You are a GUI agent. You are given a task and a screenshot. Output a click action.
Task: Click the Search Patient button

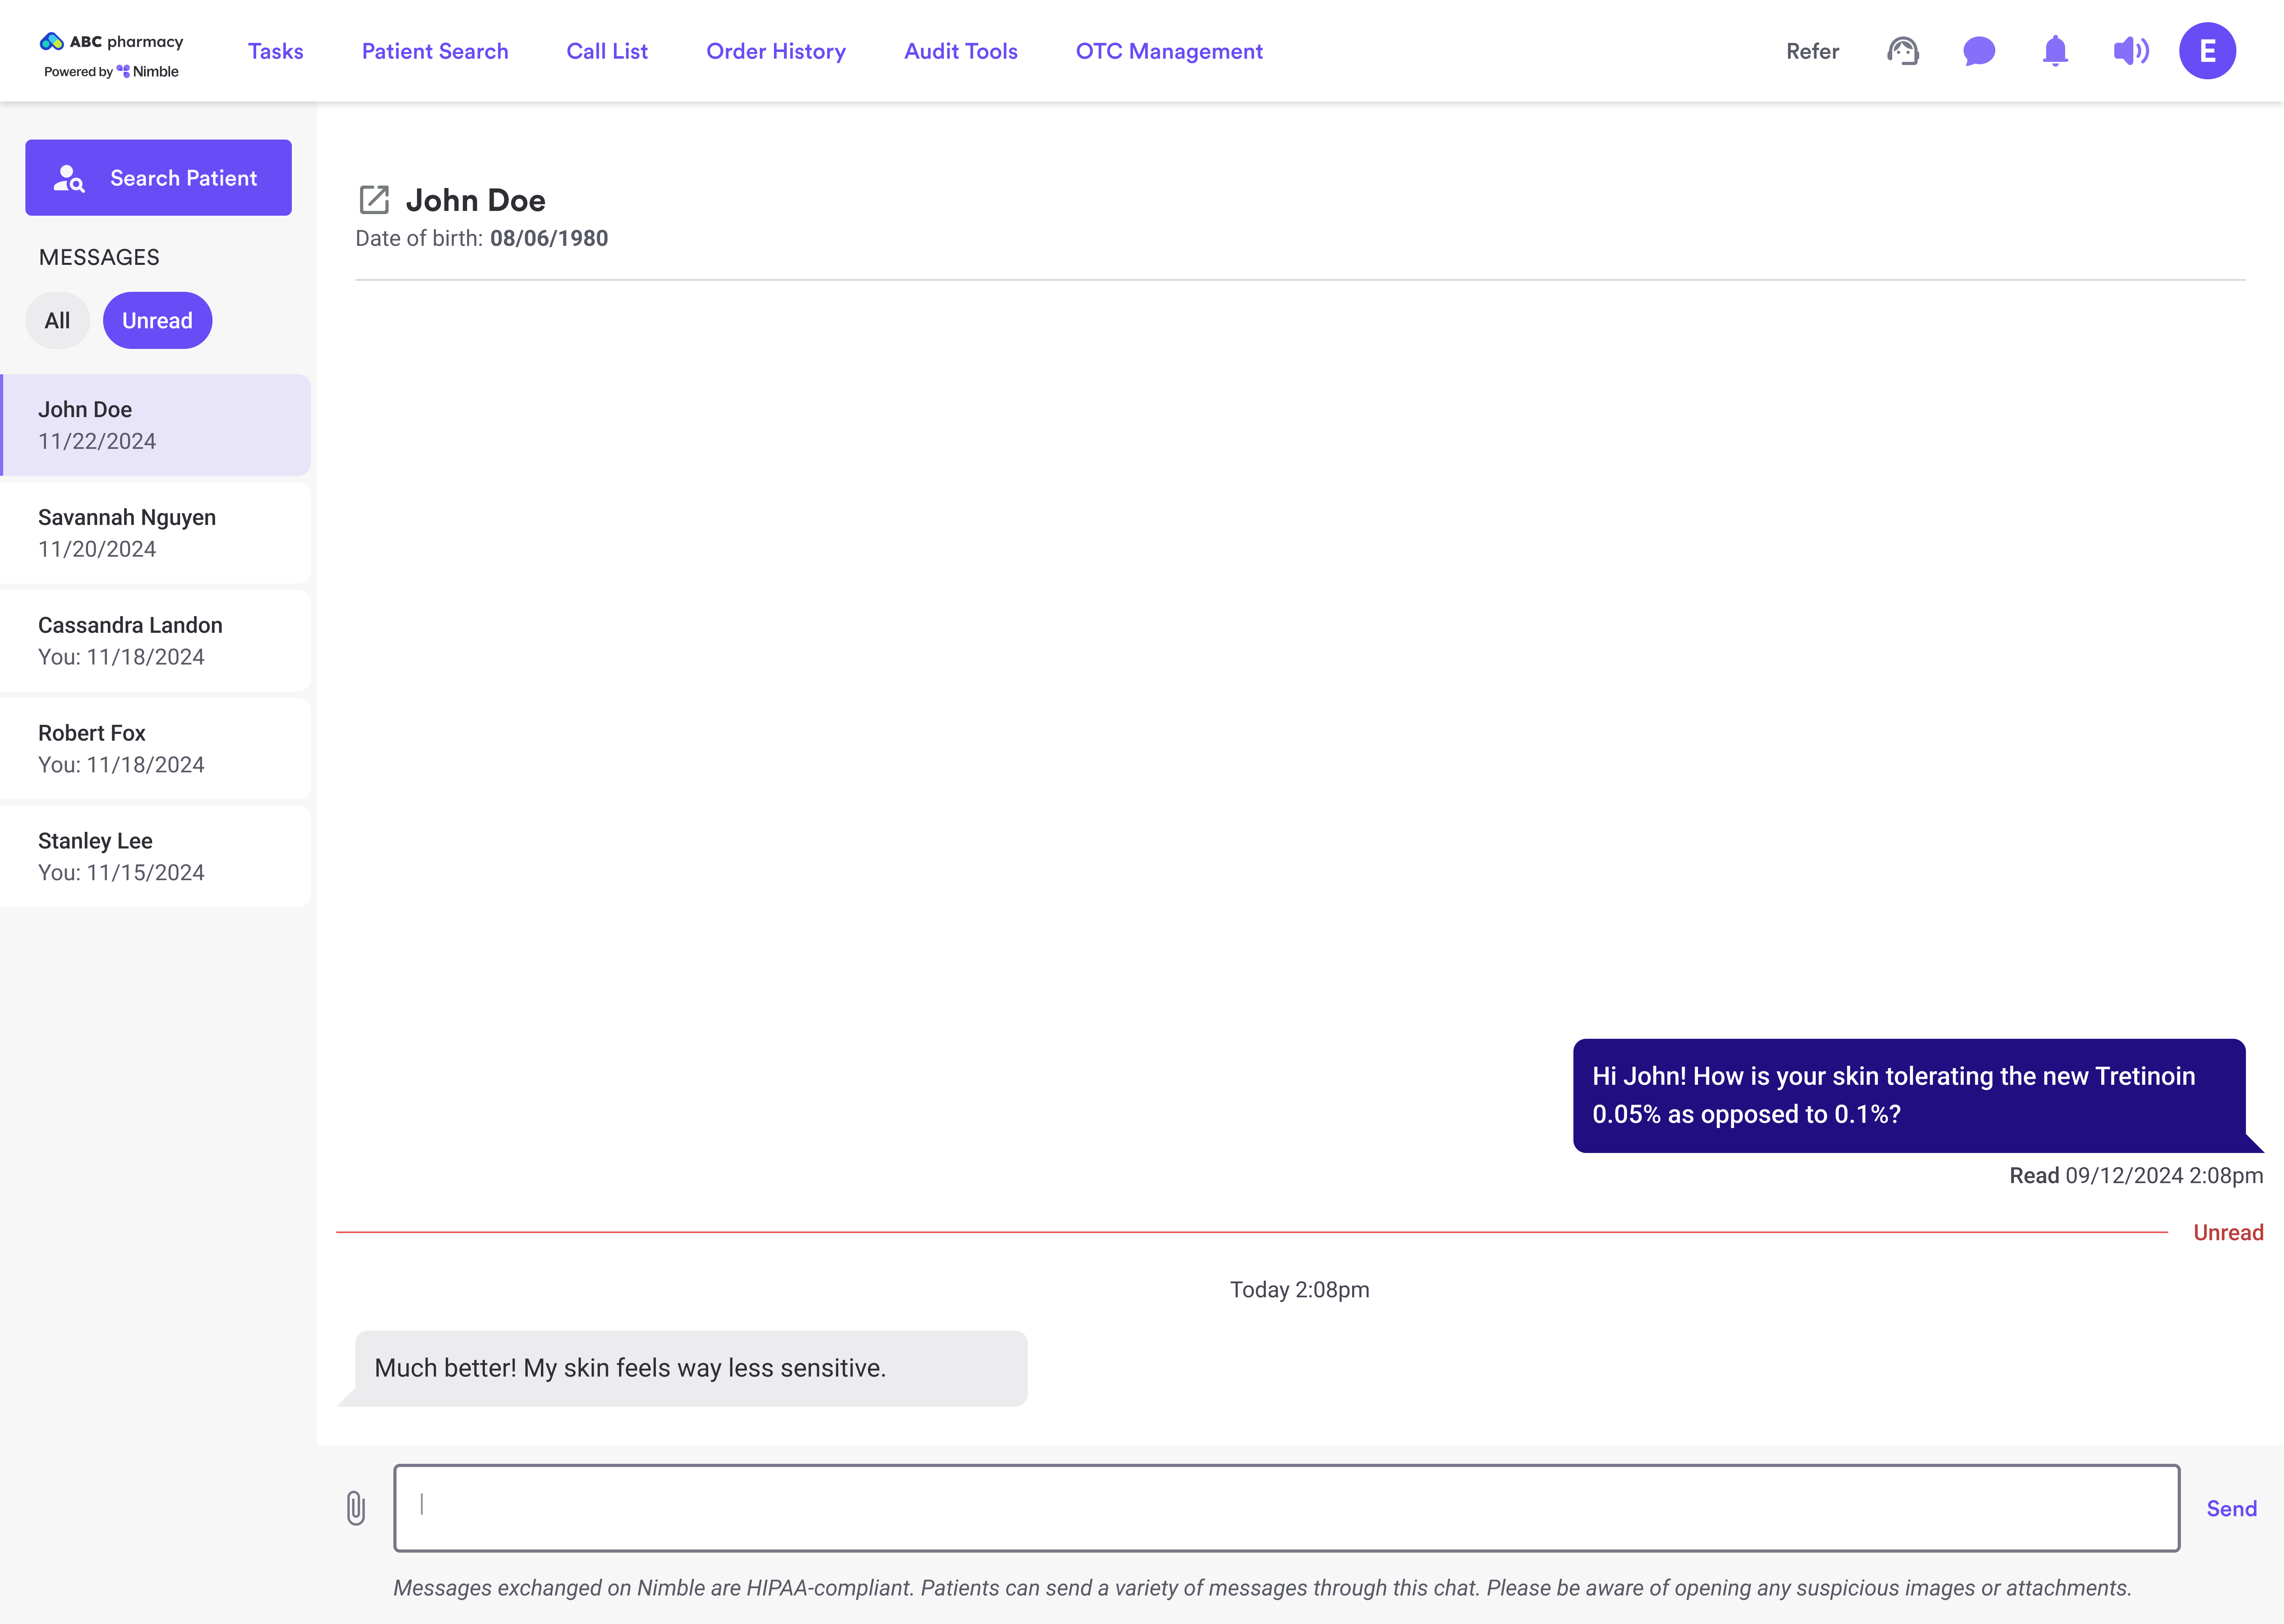(158, 178)
